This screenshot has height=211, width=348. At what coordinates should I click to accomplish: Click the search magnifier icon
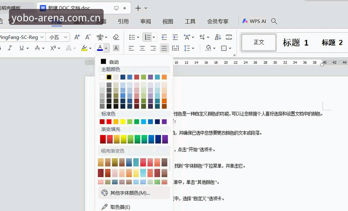[x=274, y=21]
